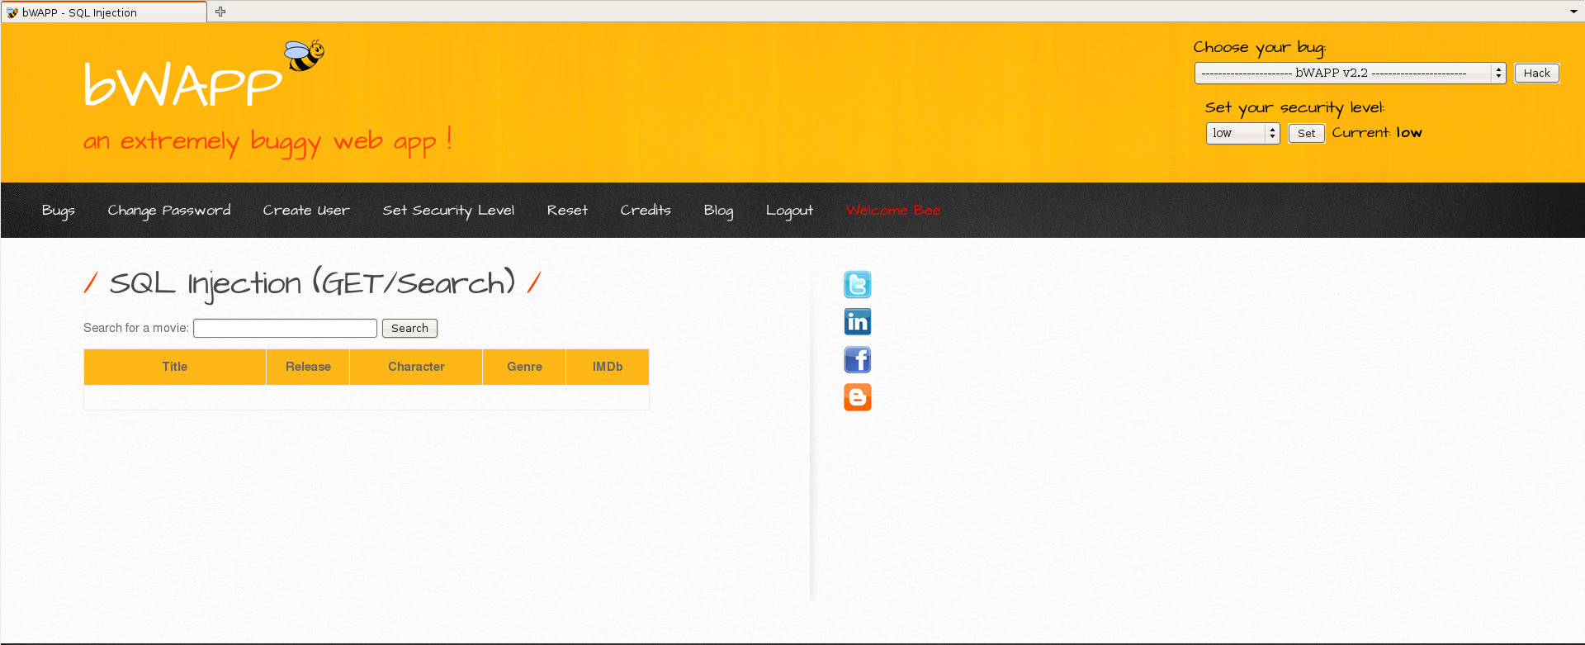Open the security level dropdown showing low

point(1242,133)
